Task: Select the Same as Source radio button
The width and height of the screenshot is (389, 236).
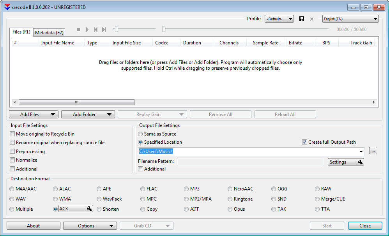Action: tap(140, 134)
